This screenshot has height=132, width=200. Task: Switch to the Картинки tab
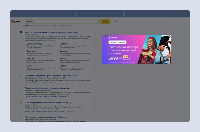pos(34,26)
